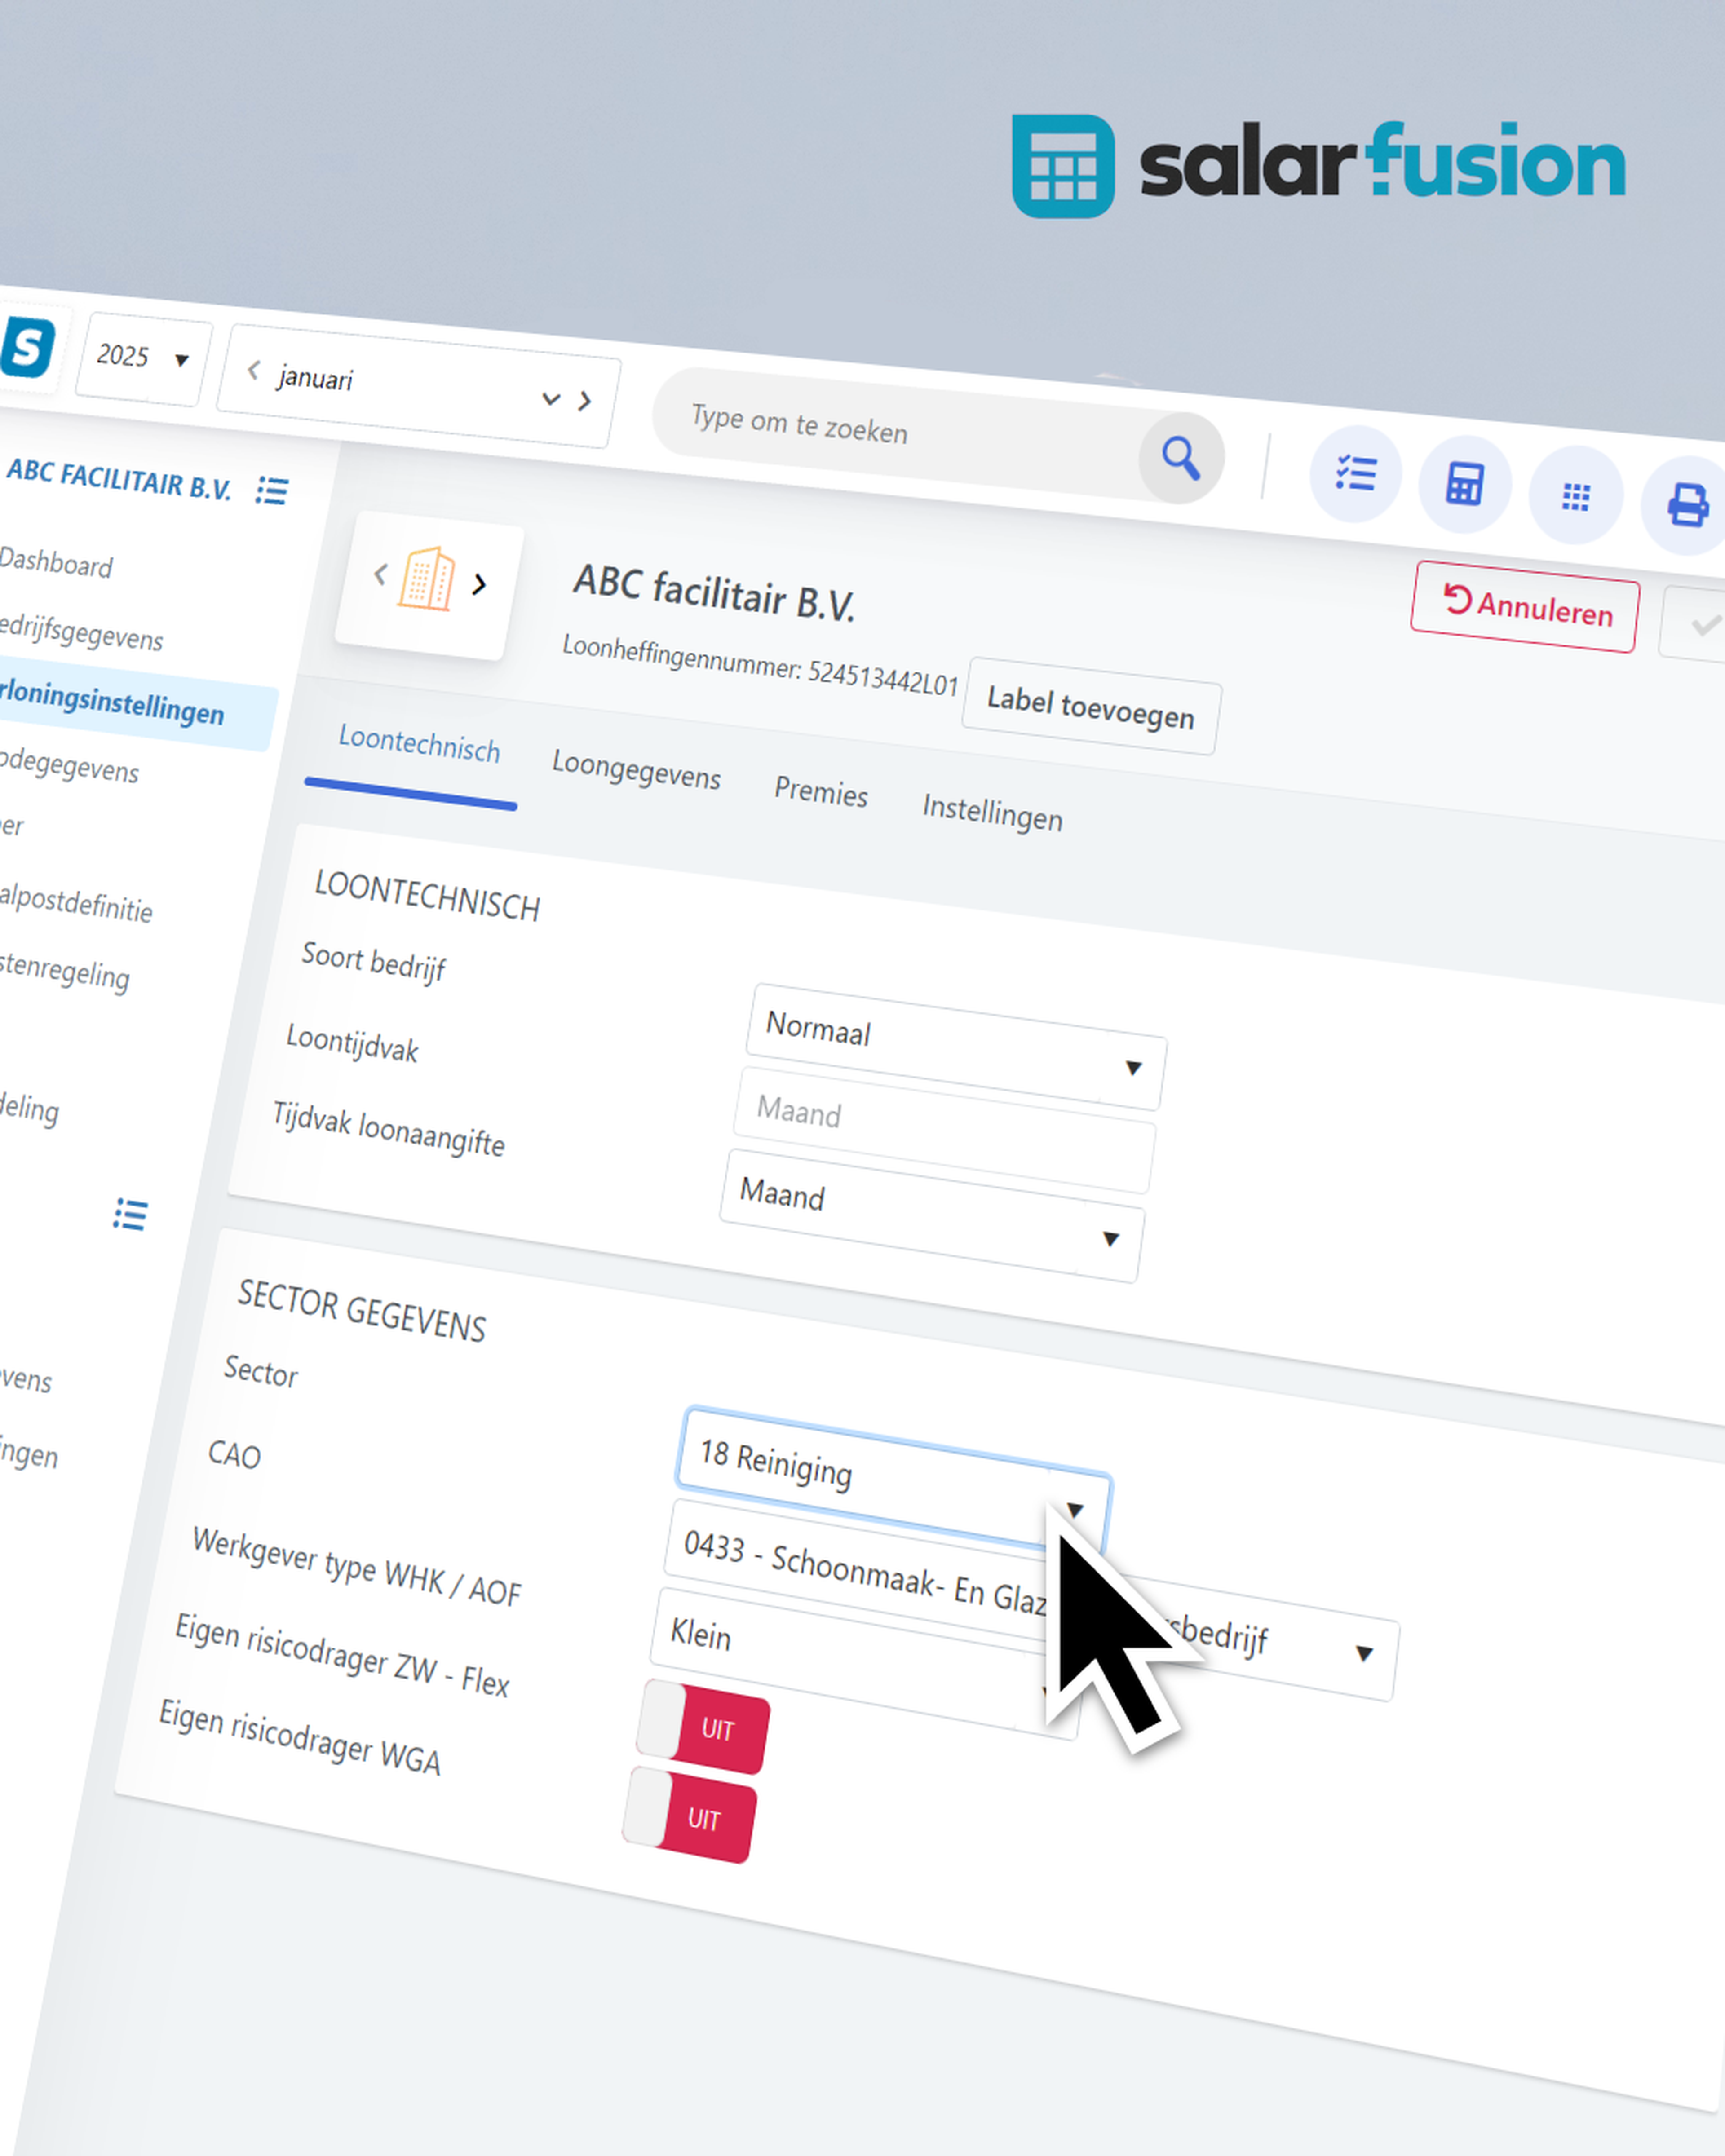Viewport: 1725px width, 2156px height.
Task: Go to the month before januari
Action: point(254,371)
